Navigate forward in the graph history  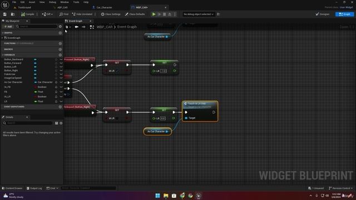pos(83,27)
